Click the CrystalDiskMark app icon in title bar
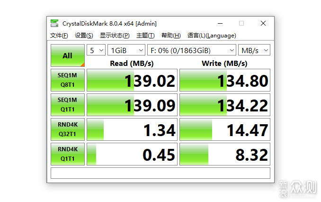The image size is (321, 202). pos(54,23)
